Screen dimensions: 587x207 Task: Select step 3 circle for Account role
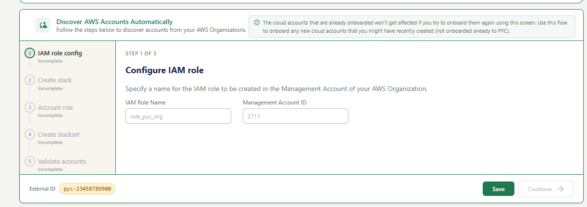30,107
